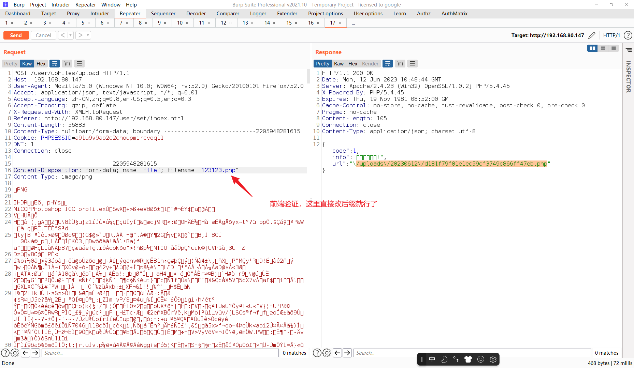This screenshot has width=634, height=368.
Task: Open settings via the gear icon near Request search
Action: (x=15, y=353)
